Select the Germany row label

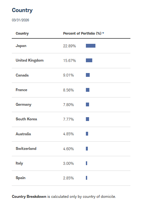click(24, 104)
